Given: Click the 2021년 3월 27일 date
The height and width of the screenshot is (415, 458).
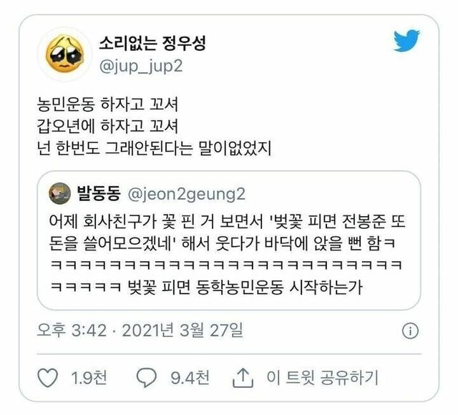Looking at the screenshot, I should [x=182, y=331].
